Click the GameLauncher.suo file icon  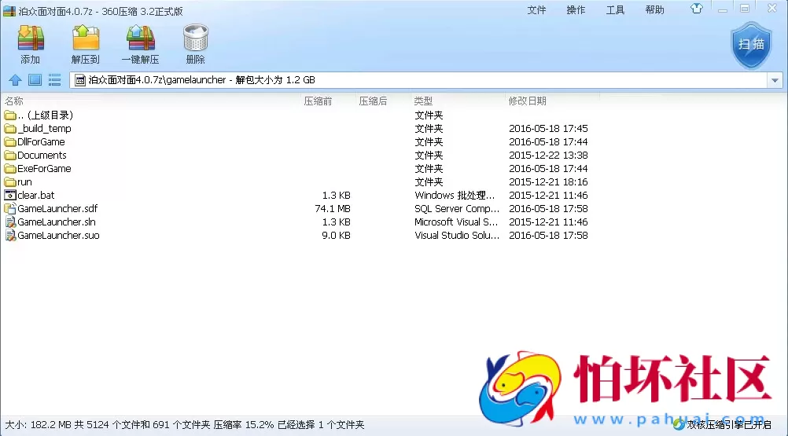tap(10, 235)
